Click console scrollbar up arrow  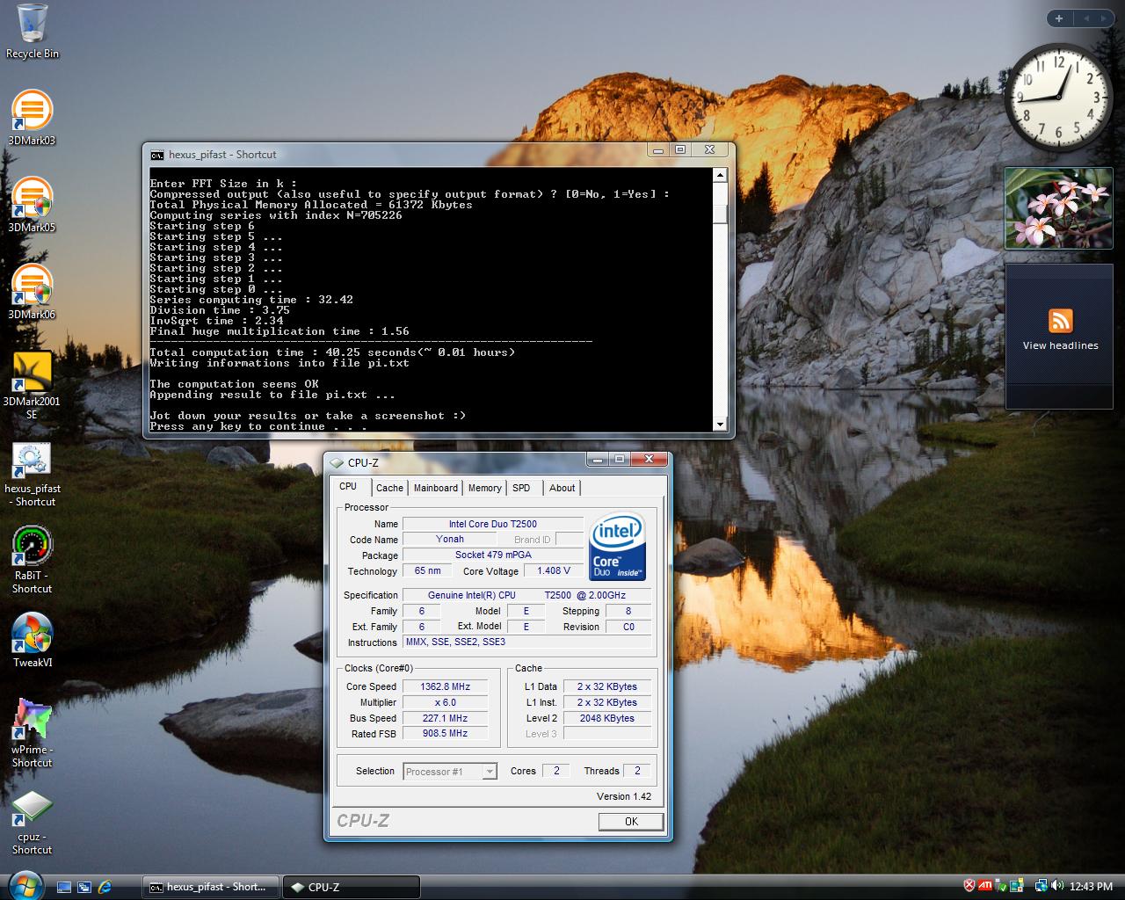point(721,176)
